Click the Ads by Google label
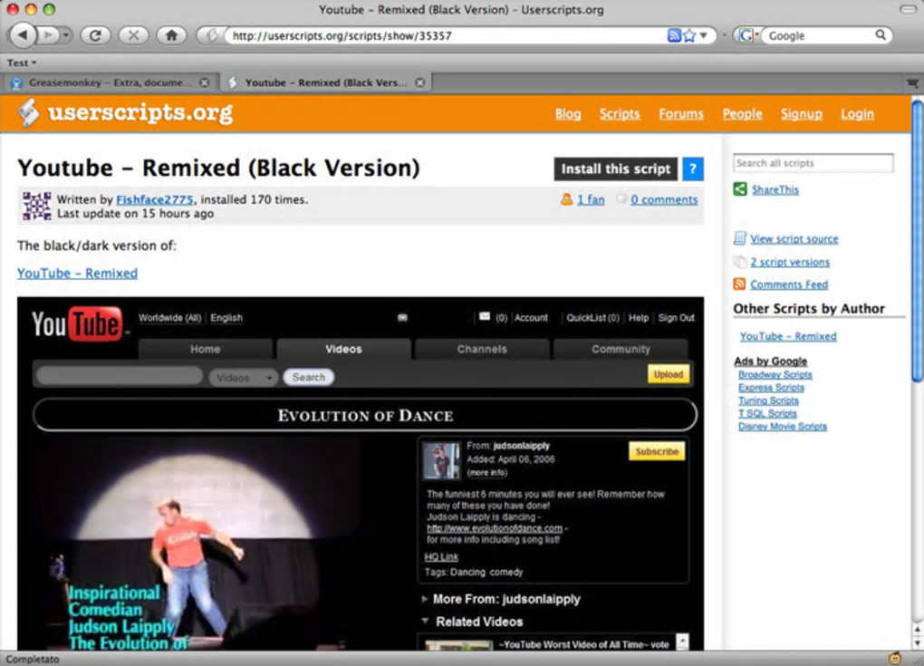924x666 pixels. click(770, 362)
